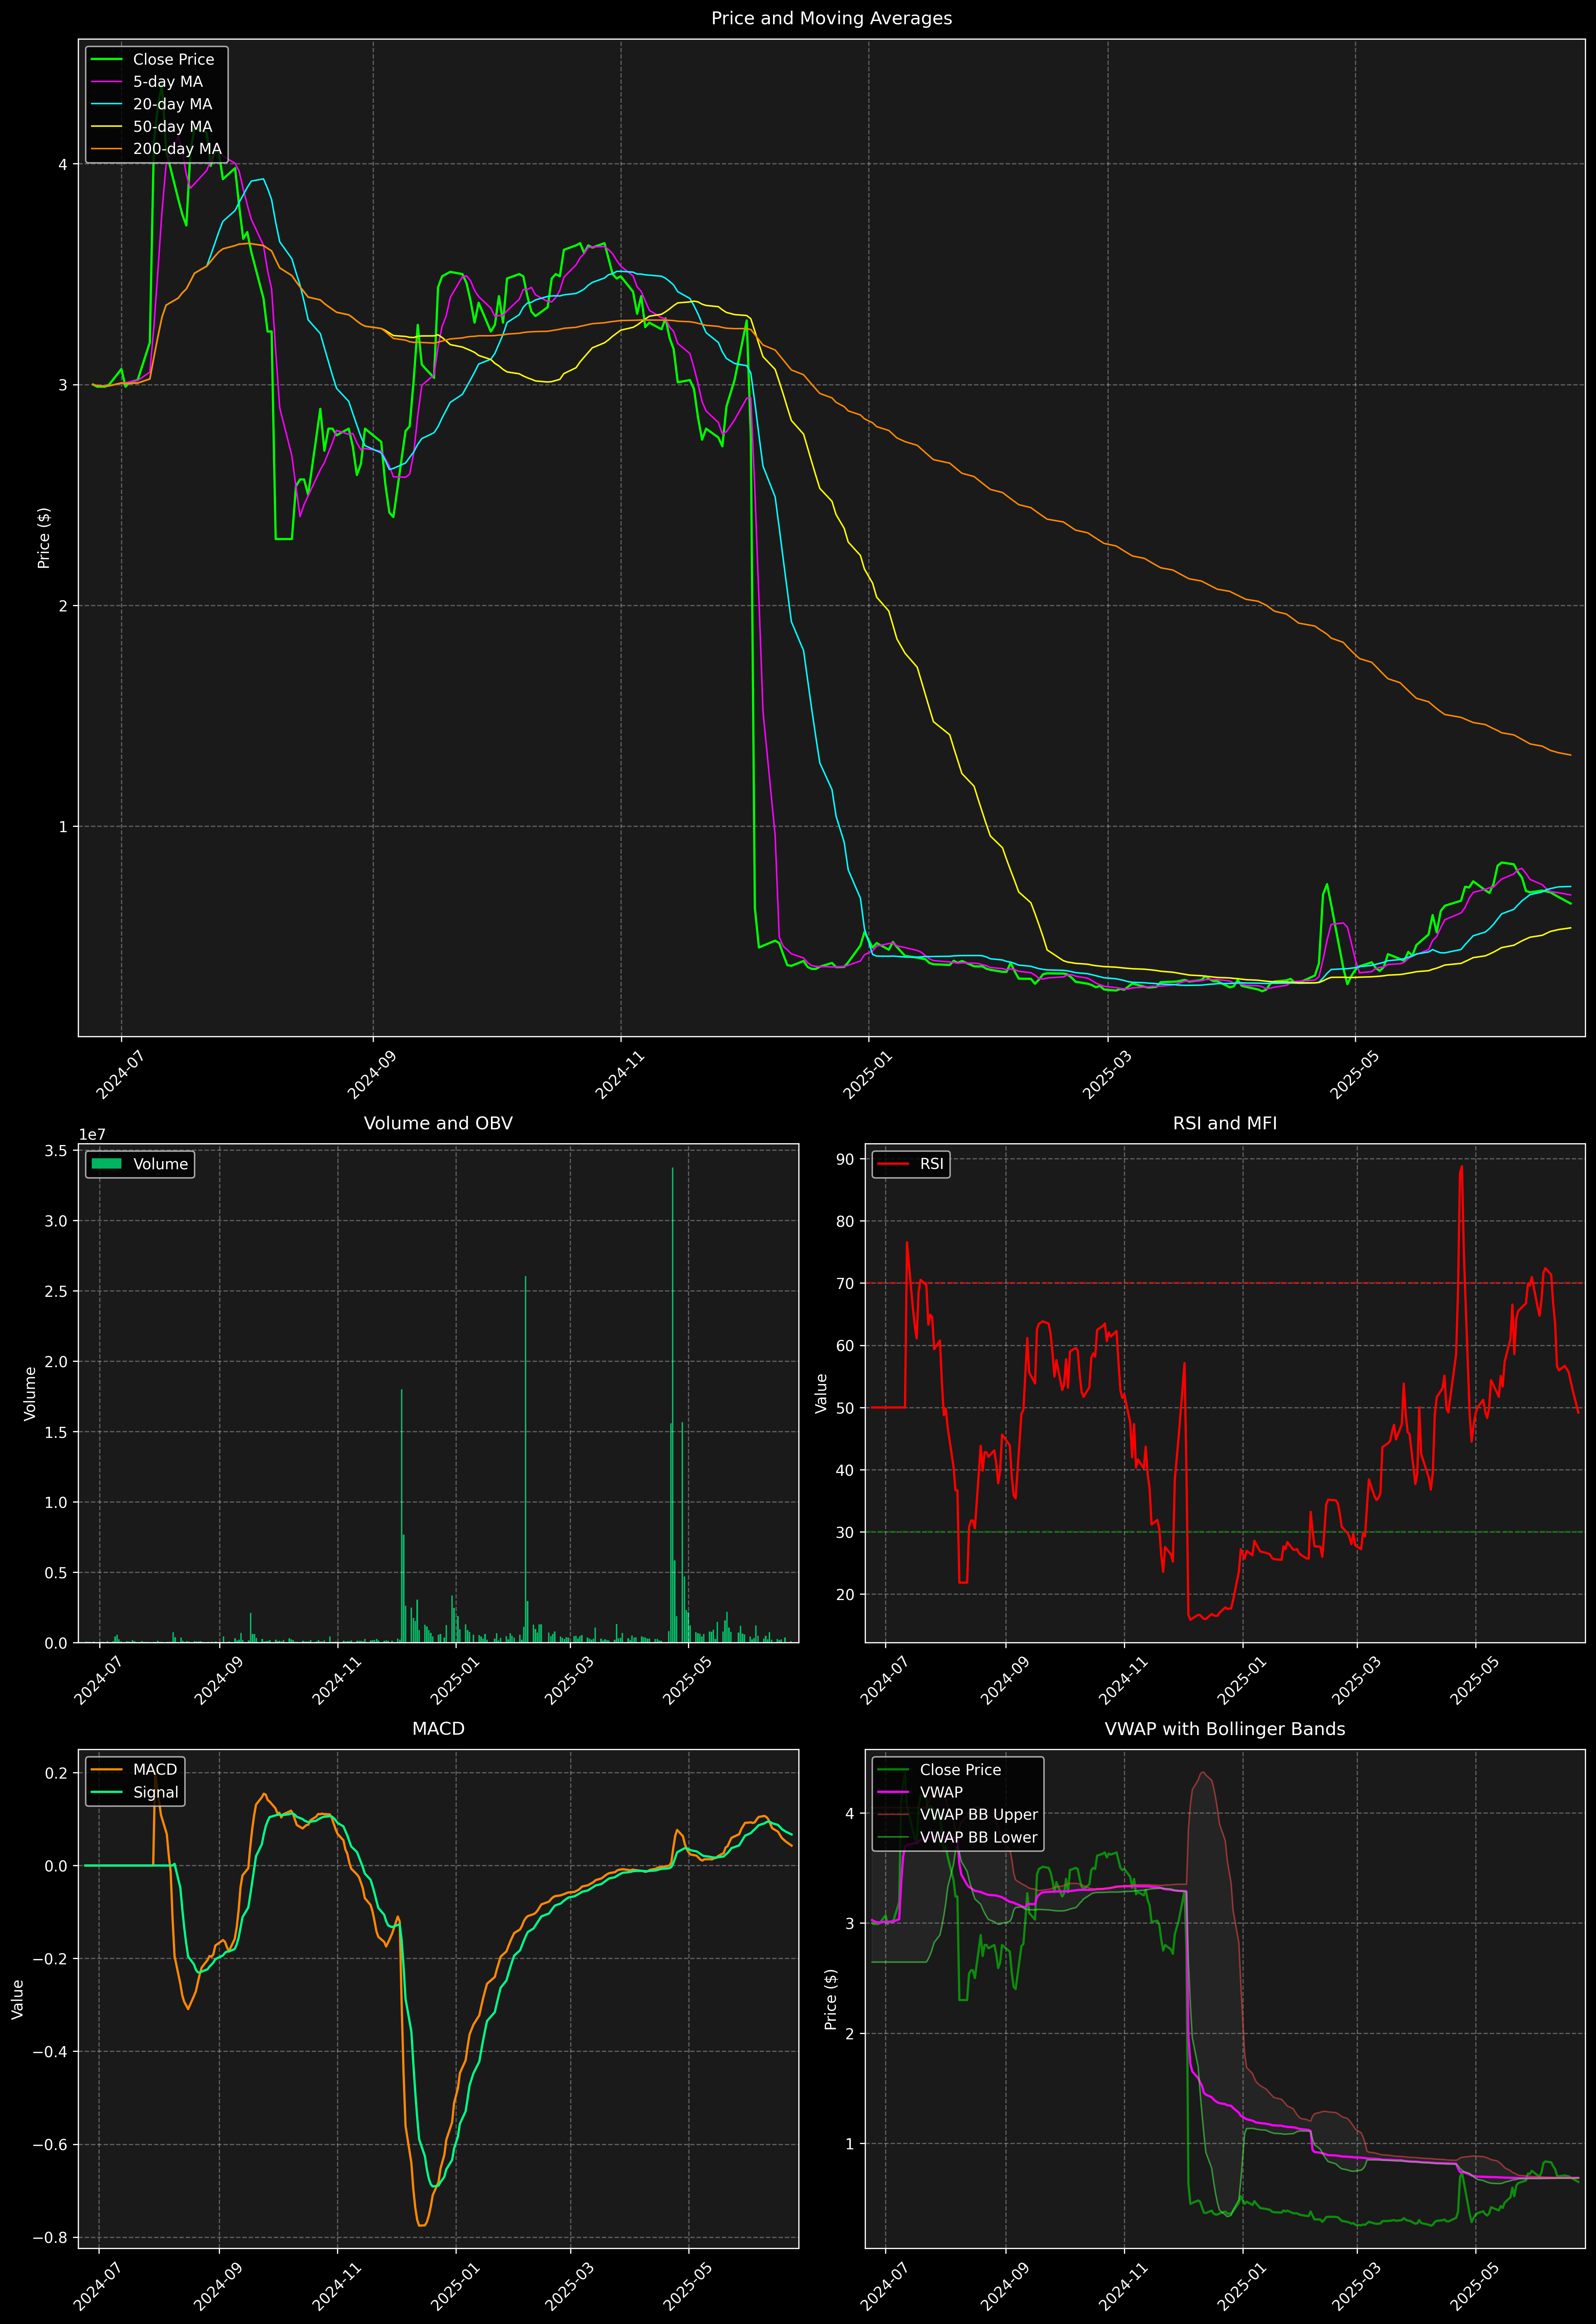Select 'MACD' legend entry text
This screenshot has height=2324, width=1596.
(x=155, y=1770)
